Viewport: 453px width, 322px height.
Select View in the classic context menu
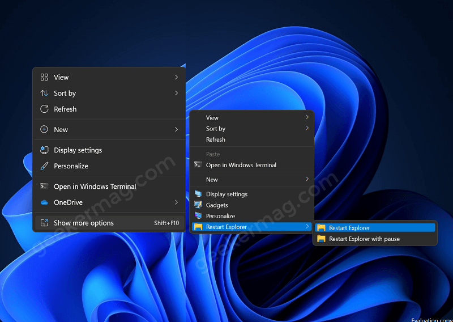coord(251,117)
